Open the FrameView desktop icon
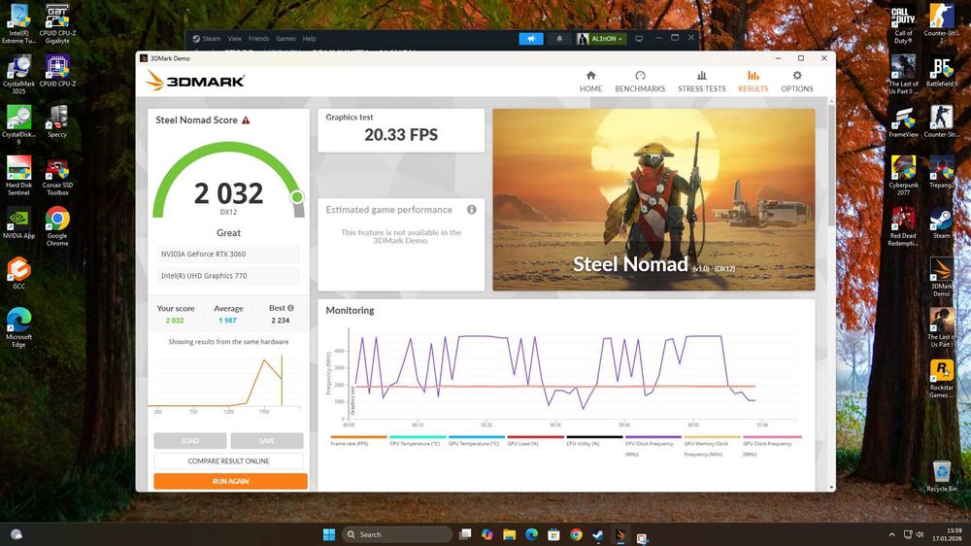 click(x=903, y=120)
